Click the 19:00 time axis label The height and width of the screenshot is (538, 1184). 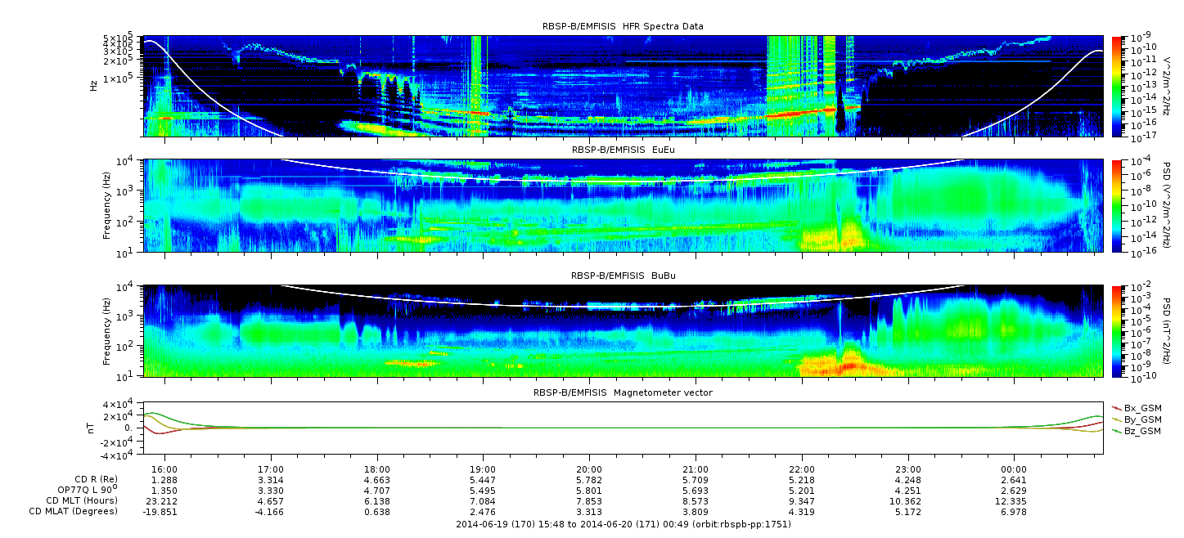click(484, 469)
